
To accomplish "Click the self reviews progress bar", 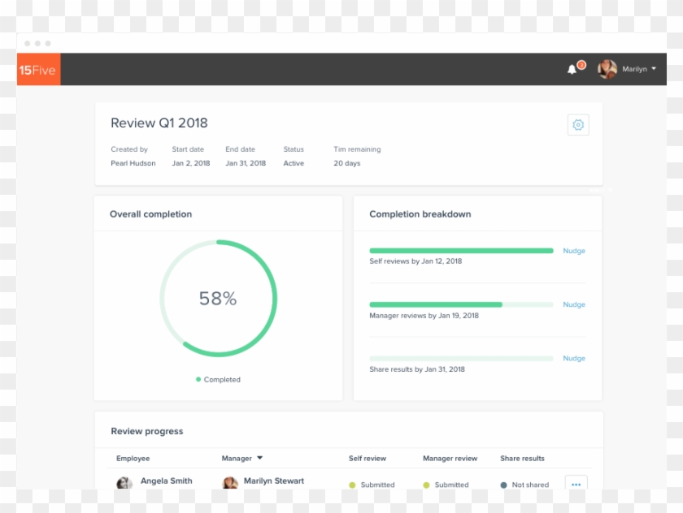I will coord(461,251).
